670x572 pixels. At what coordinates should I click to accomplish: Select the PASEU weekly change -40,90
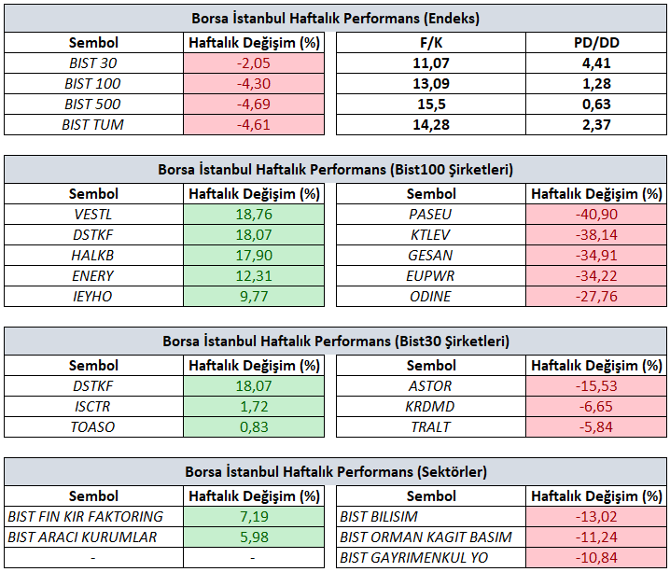click(x=596, y=215)
